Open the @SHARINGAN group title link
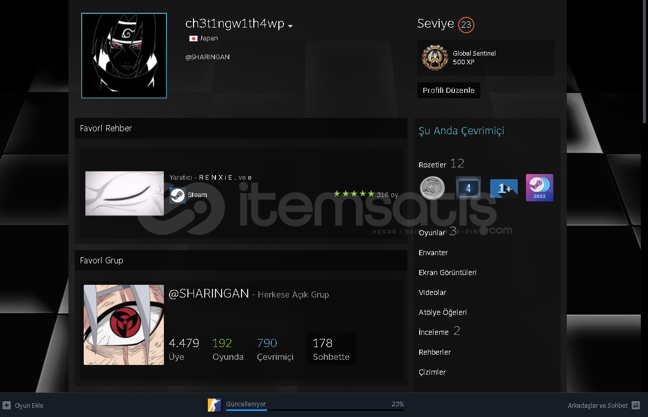This screenshot has width=648, height=417. click(x=209, y=293)
